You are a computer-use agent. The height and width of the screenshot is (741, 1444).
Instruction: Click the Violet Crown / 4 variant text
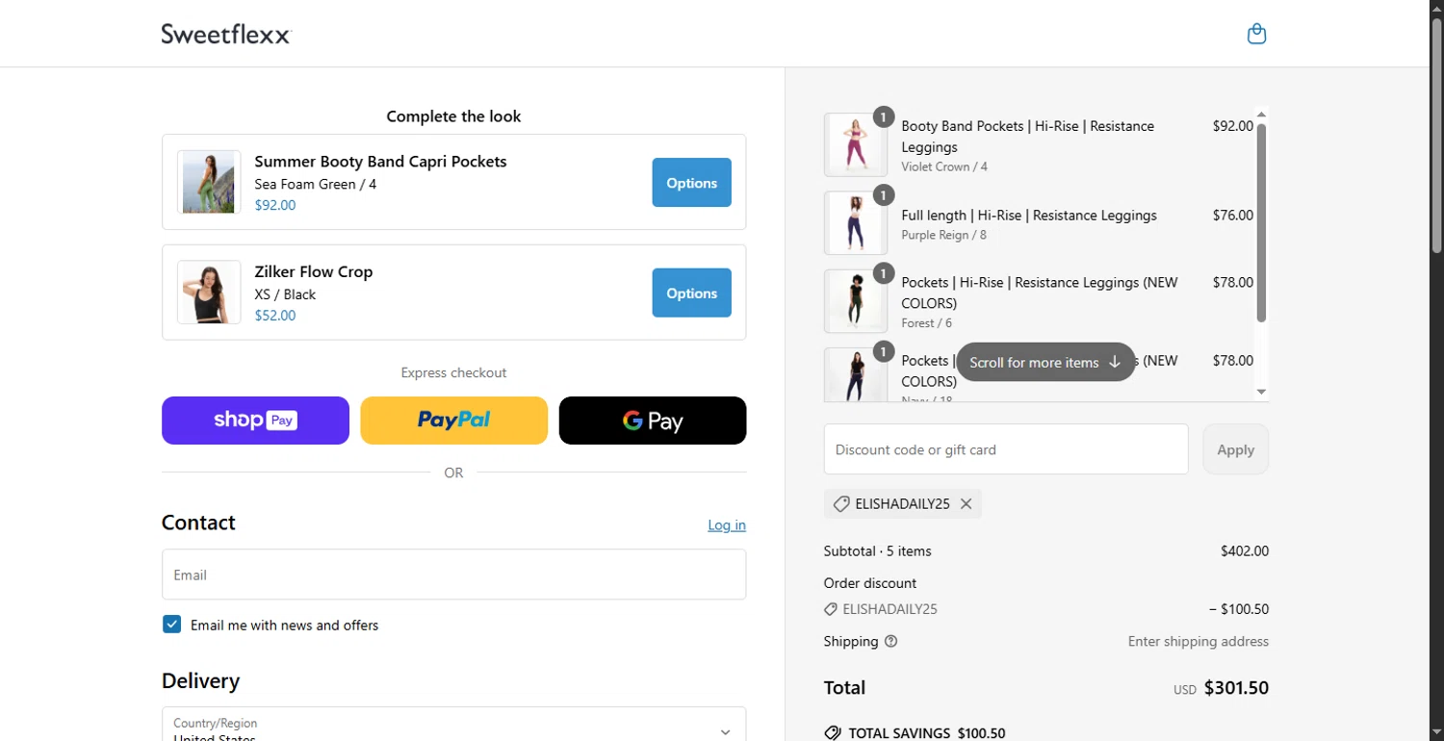[x=944, y=166]
